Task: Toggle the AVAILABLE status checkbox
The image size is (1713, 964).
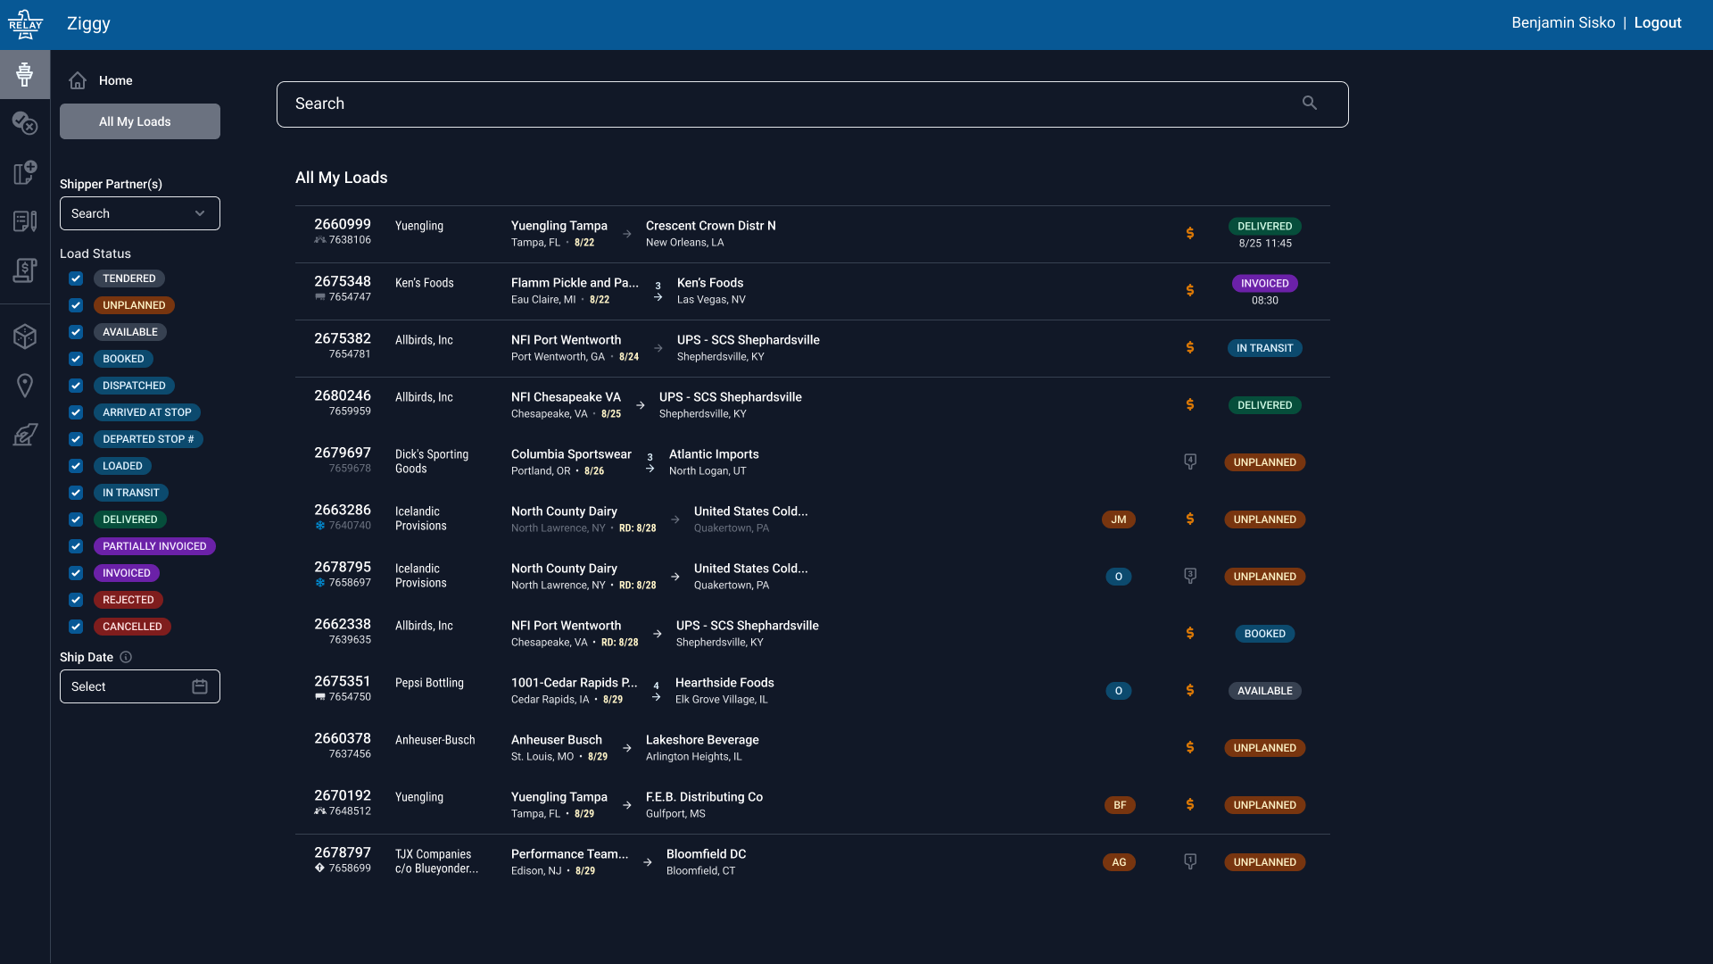Action: click(x=76, y=332)
